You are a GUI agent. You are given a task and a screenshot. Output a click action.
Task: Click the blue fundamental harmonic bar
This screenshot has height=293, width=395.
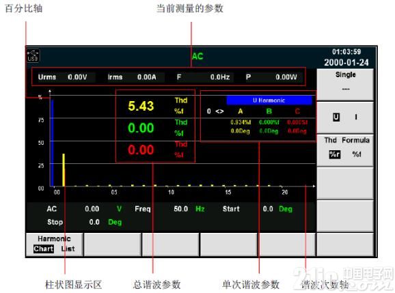pos(52,143)
